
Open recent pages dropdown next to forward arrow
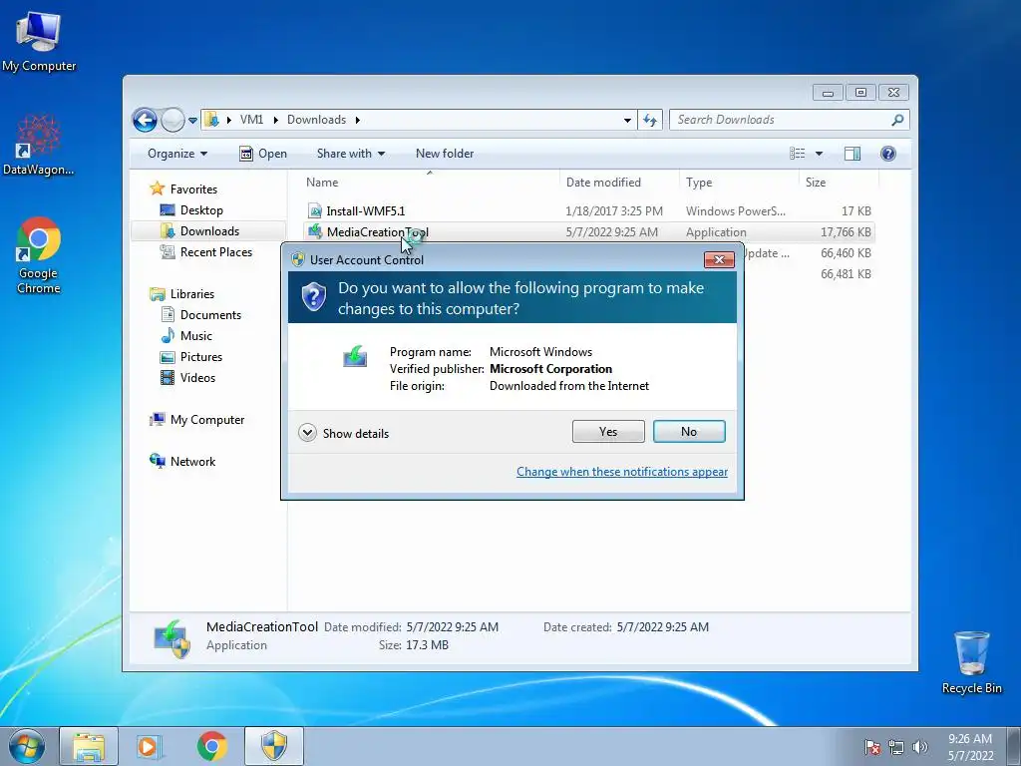pos(192,121)
